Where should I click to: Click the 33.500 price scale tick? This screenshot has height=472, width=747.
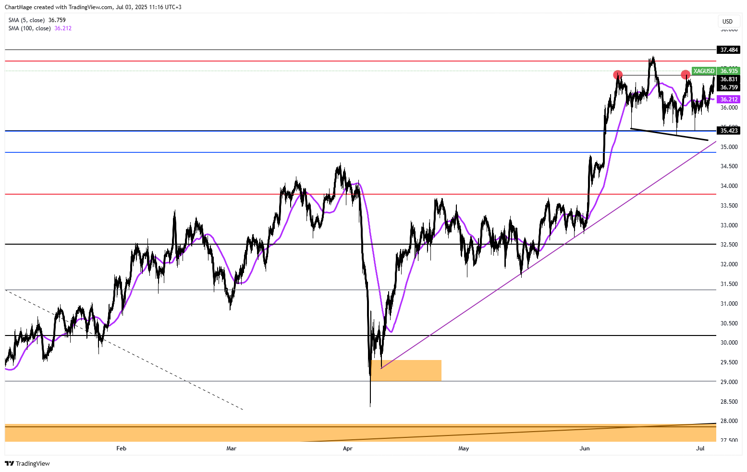point(729,206)
